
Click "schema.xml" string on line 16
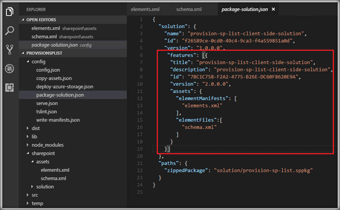pos(199,127)
